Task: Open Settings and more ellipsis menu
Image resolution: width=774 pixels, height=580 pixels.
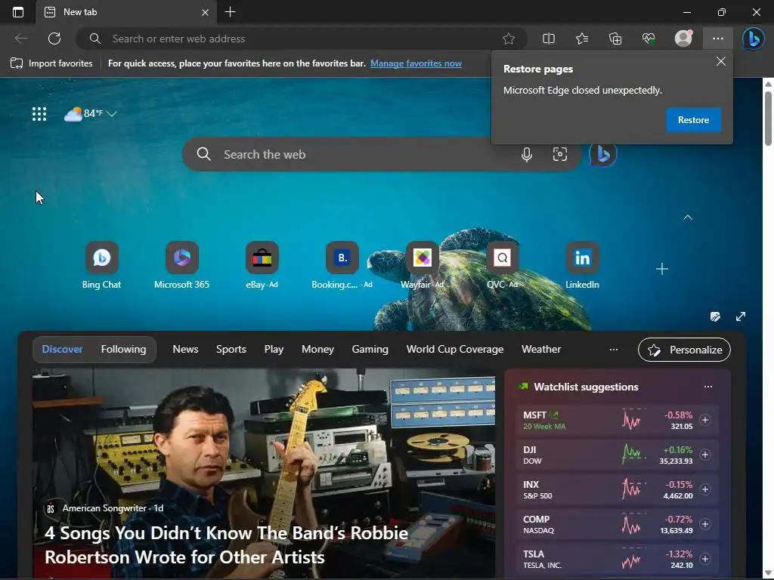Action: [718, 39]
